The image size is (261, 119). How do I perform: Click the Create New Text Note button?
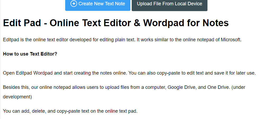(98, 5)
